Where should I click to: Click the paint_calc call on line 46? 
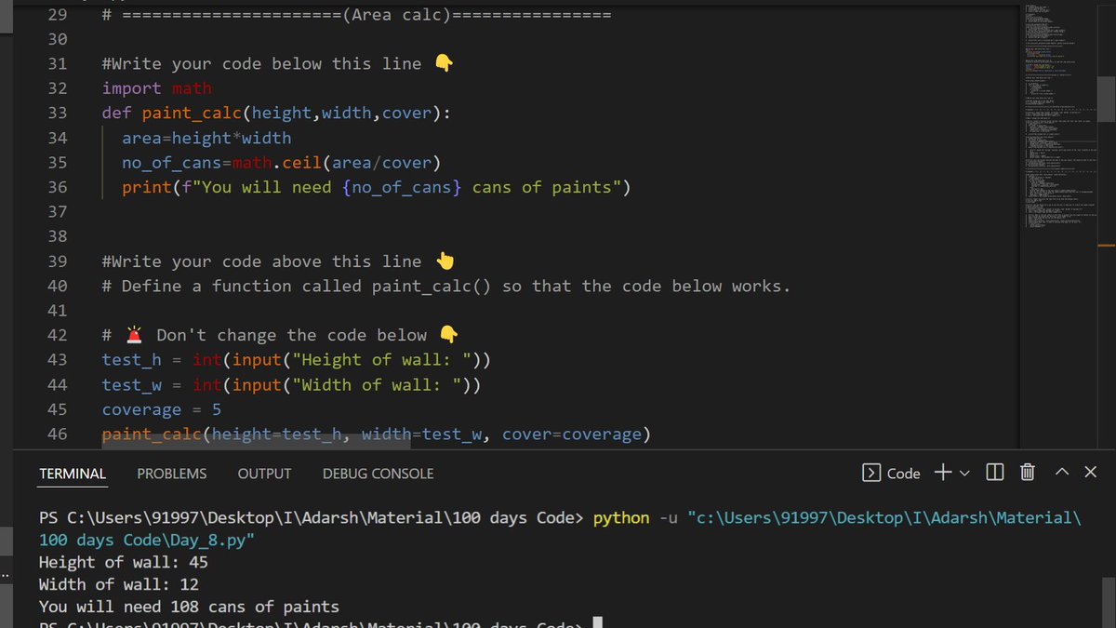coord(376,434)
